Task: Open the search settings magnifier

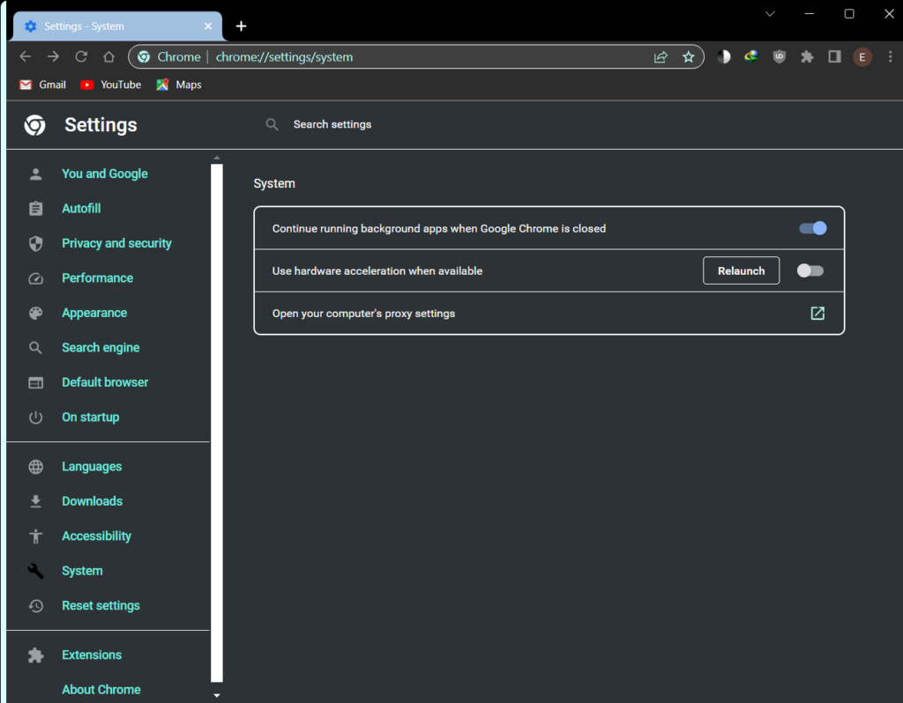Action: (272, 124)
